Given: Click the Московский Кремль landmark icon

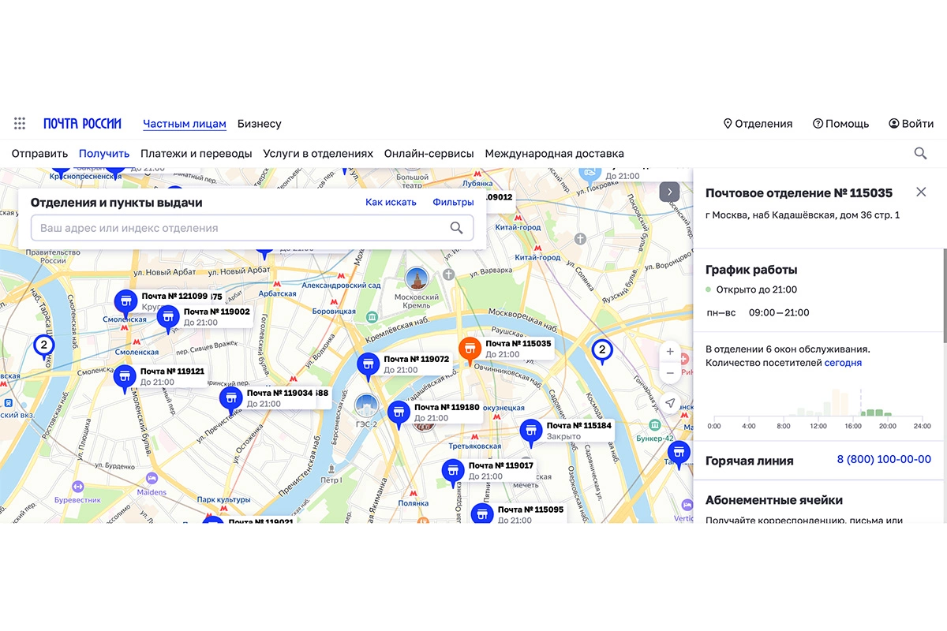Looking at the screenshot, I should point(417,278).
